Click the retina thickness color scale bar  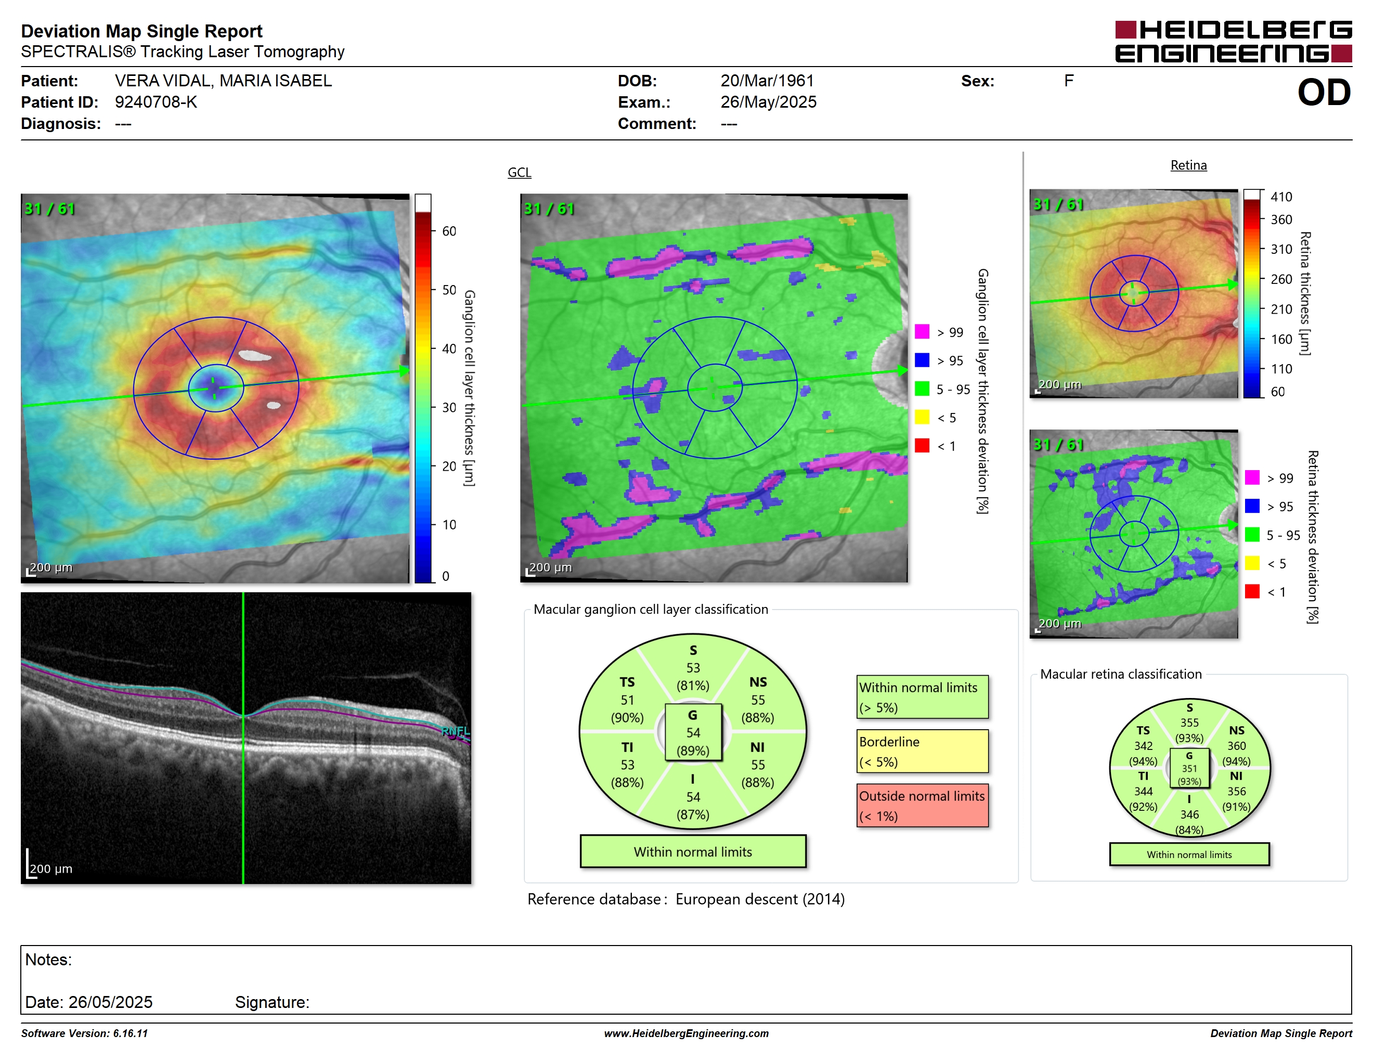point(1252,293)
